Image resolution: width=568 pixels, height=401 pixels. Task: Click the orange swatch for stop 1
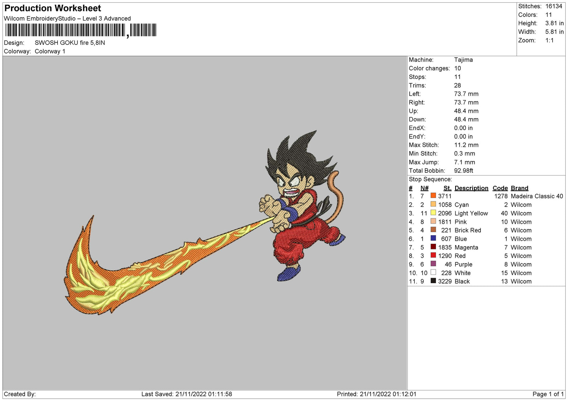click(x=433, y=196)
